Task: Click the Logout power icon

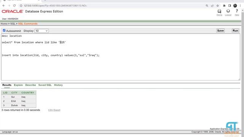Action: tap(228, 11)
